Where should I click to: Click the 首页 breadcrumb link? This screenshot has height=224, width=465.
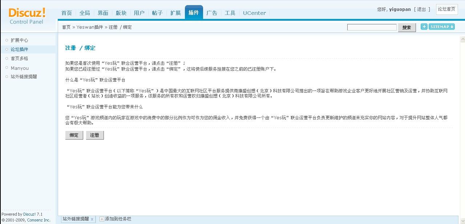point(66,27)
